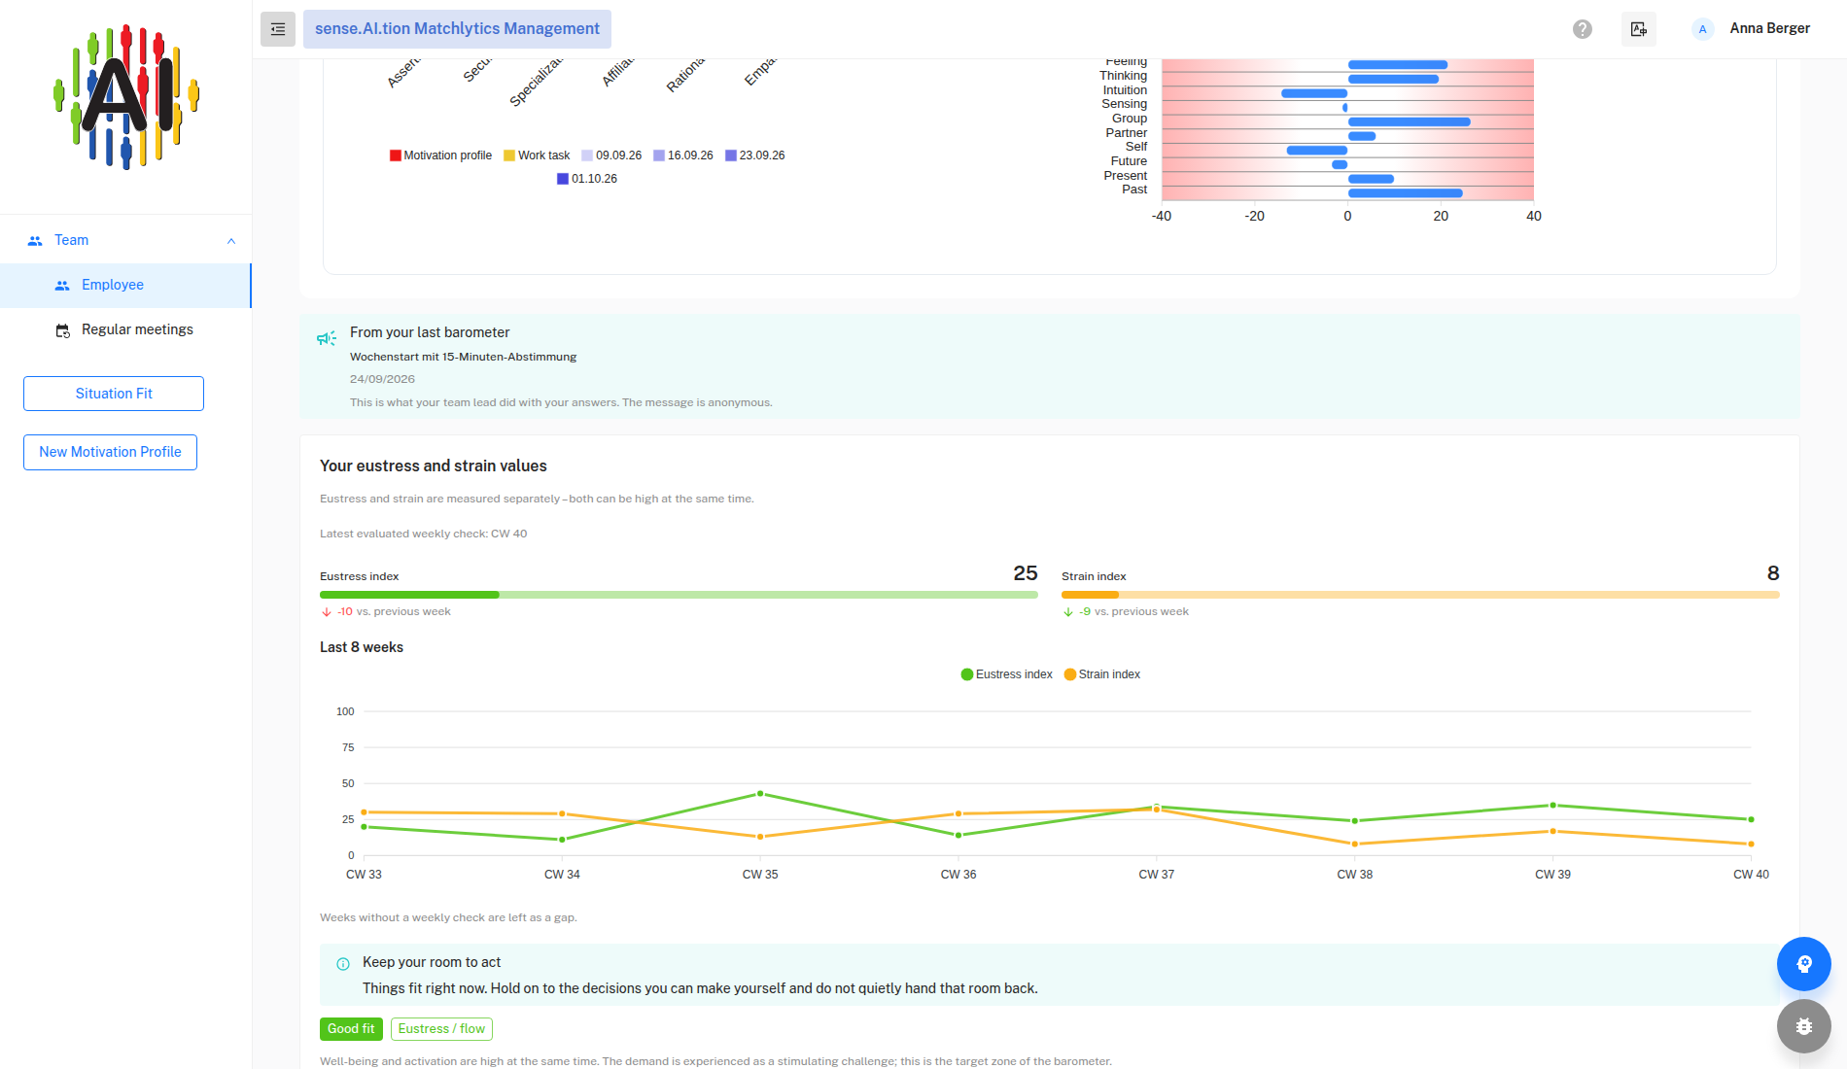Click sense.AI.tion Matchlytics Management title
This screenshot has height=1069, width=1847.
[457, 29]
